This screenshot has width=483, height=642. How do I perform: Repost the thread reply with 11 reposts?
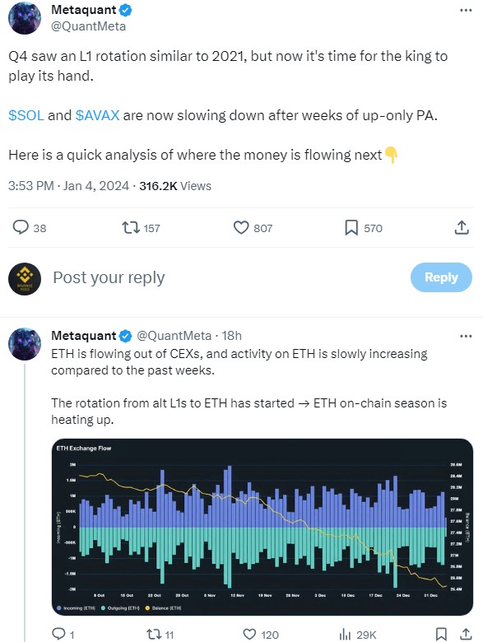tap(155, 635)
